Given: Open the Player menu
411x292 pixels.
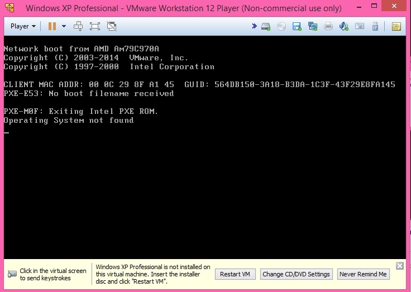Looking at the screenshot, I should (23, 26).
